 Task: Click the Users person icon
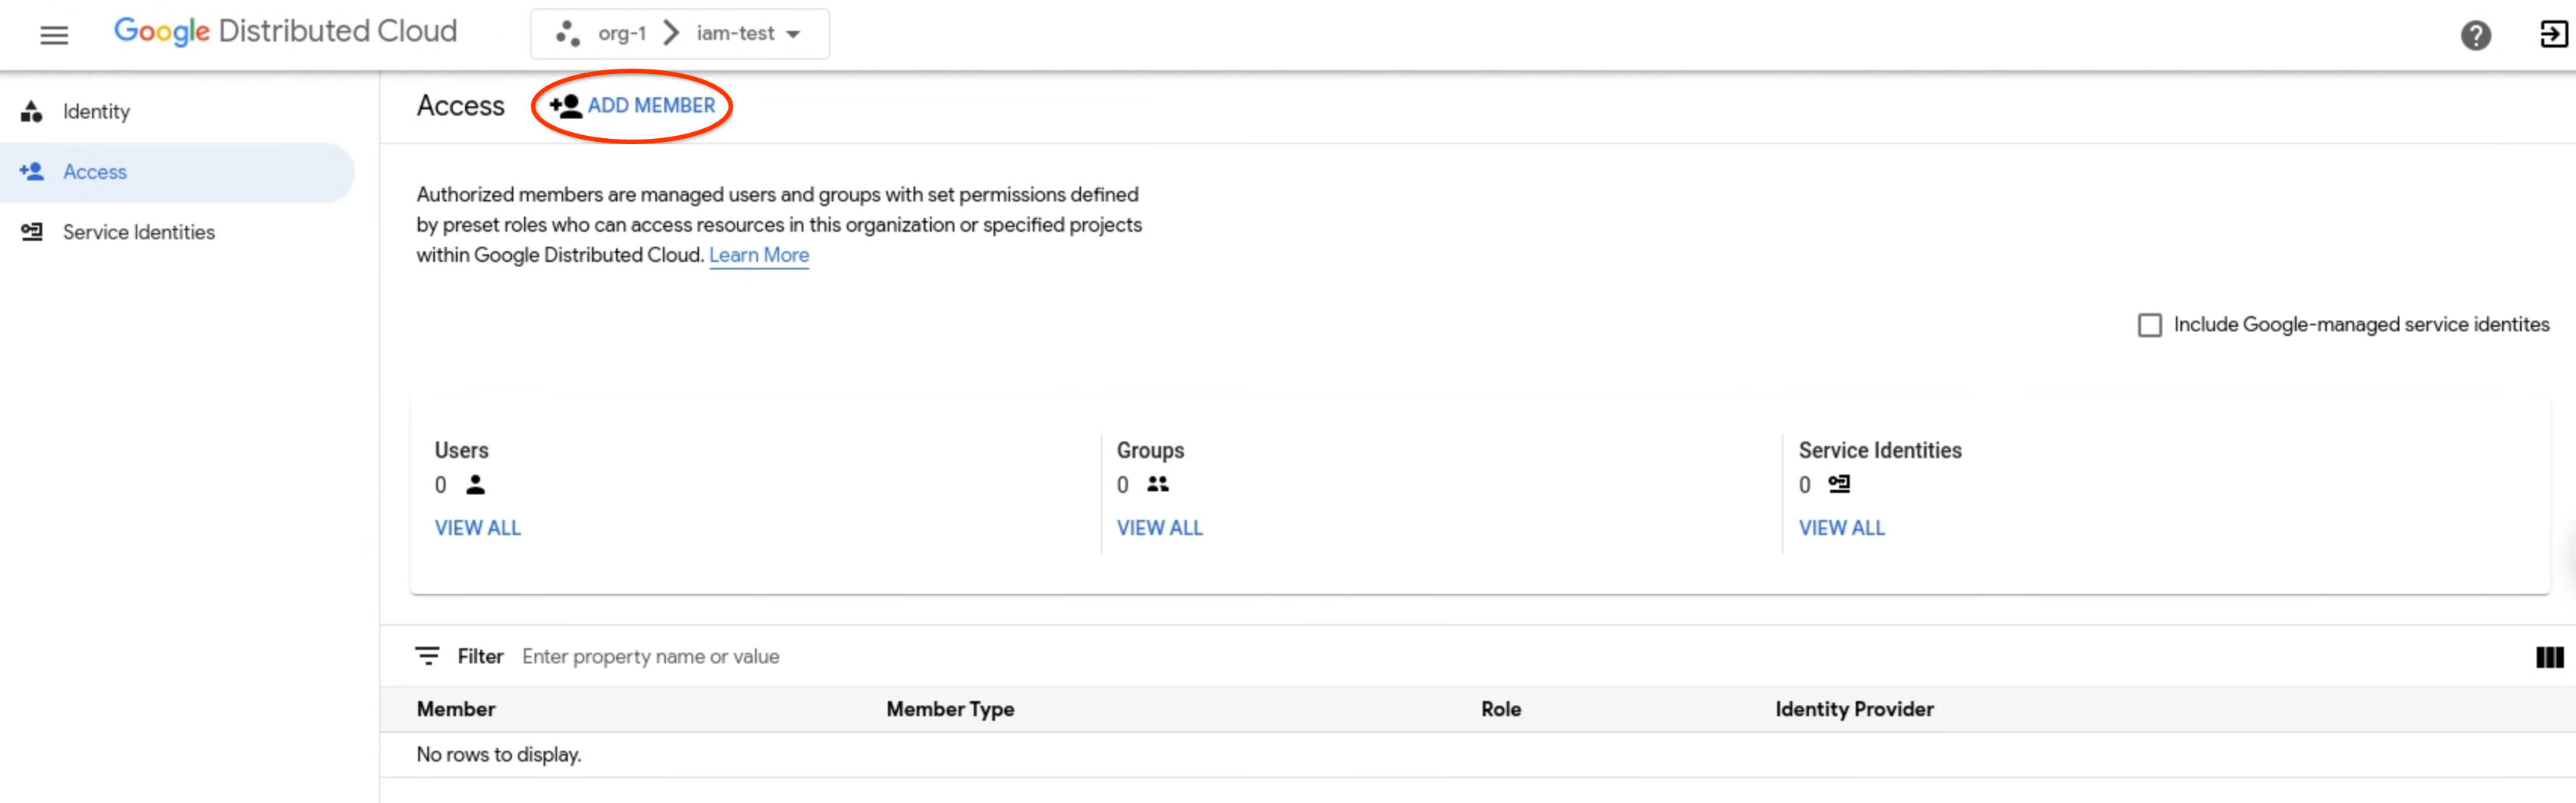475,485
